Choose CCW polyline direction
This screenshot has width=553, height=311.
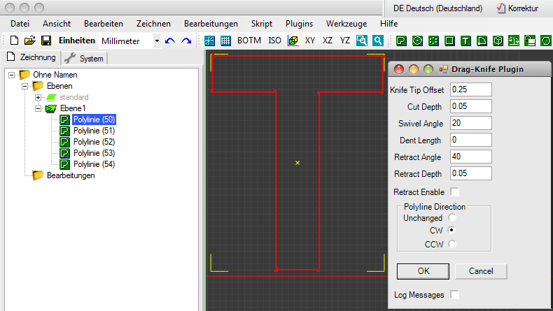451,244
